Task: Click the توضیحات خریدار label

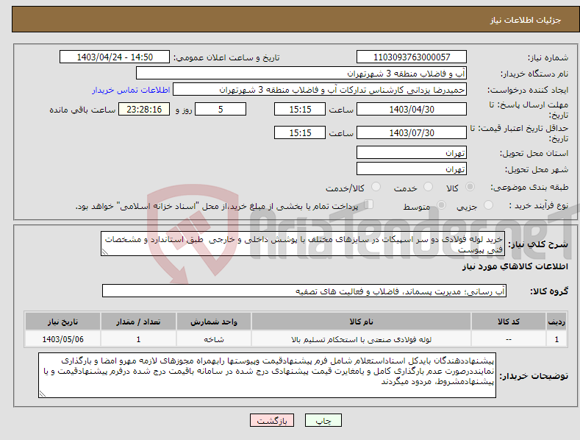Action: click(534, 376)
